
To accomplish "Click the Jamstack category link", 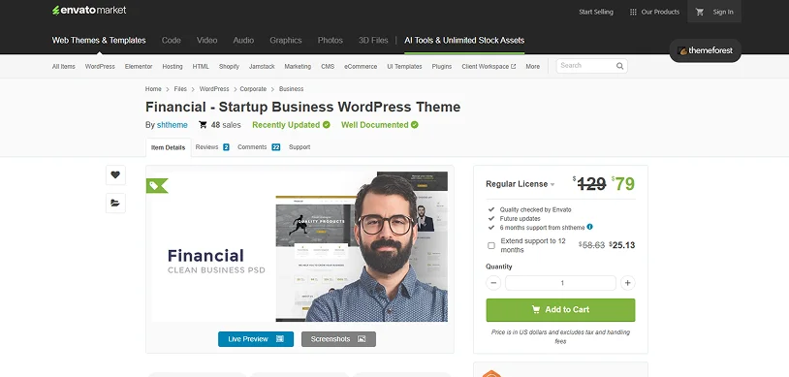I will coord(262,67).
